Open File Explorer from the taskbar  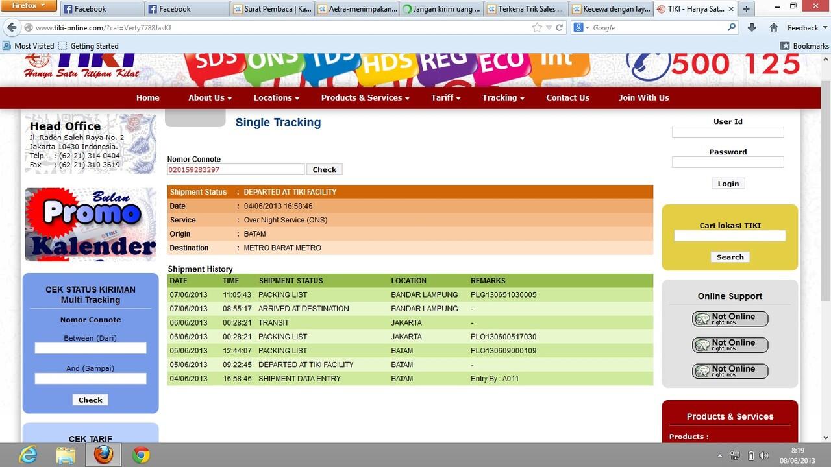[66, 455]
